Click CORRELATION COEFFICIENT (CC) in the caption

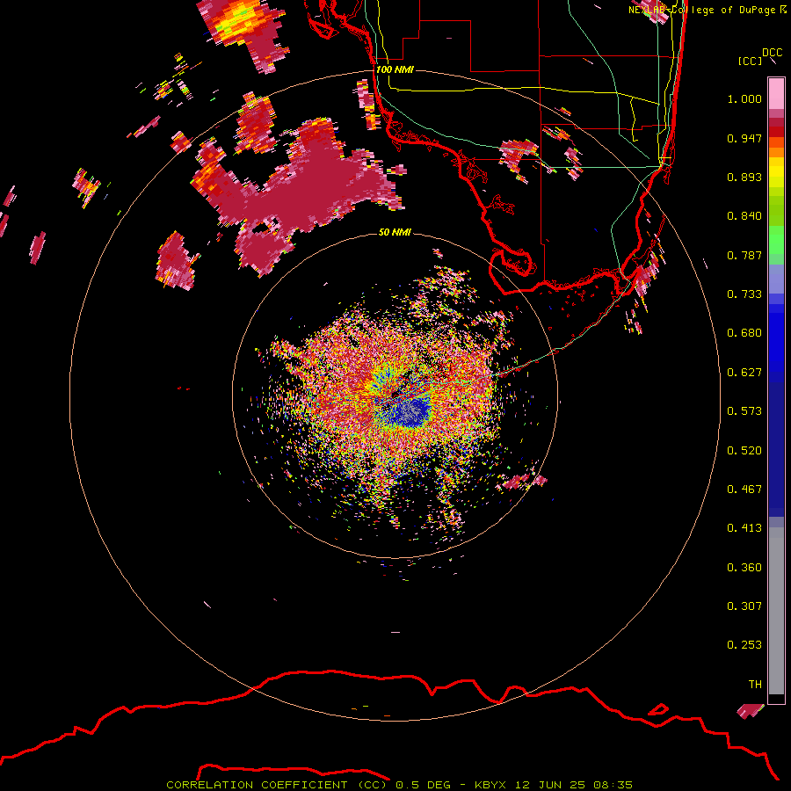pyautogui.click(x=277, y=785)
